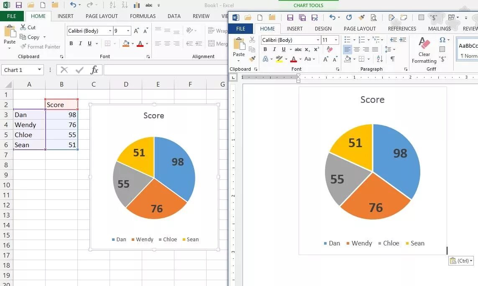Click Merge button in Excel Alignment group

(x=217, y=43)
